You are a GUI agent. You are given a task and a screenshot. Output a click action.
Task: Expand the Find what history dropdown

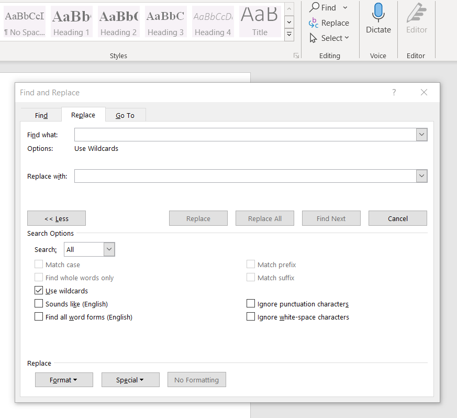(x=422, y=135)
